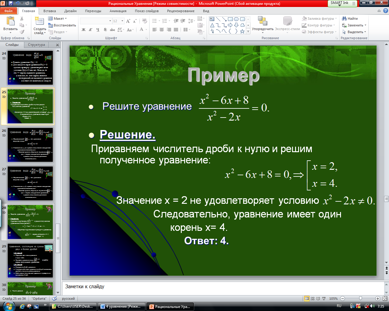Decrease font size with the small A icon

coord(135,21)
